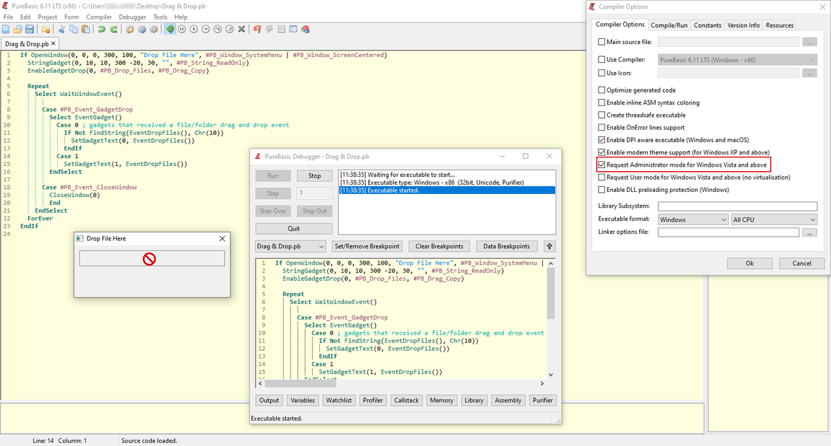Viewport: 831px width, 446px height.
Task: Open the Form menu
Action: (x=71, y=17)
